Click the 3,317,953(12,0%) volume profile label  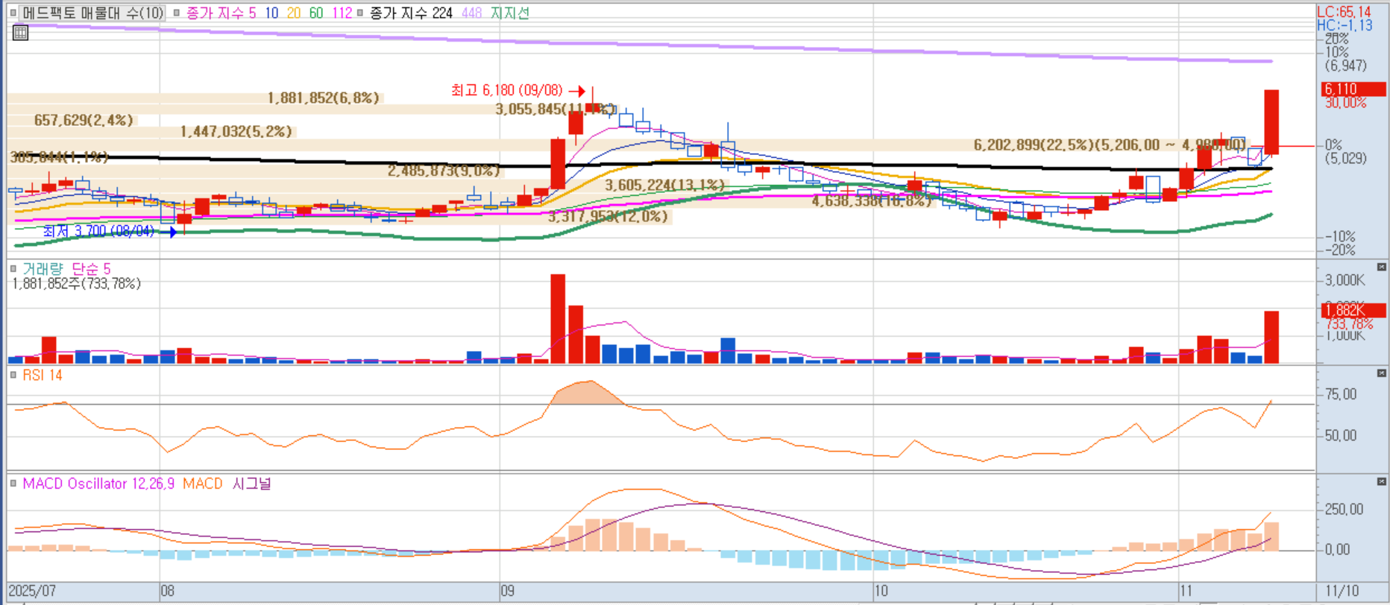(x=608, y=216)
